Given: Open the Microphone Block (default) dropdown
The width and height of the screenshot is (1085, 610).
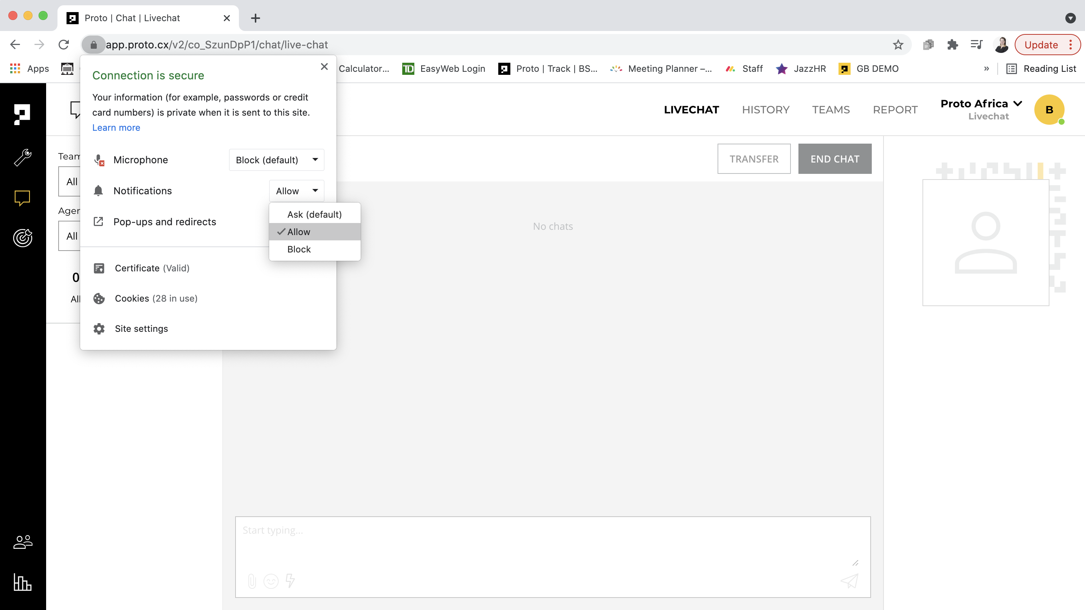Looking at the screenshot, I should tap(276, 160).
